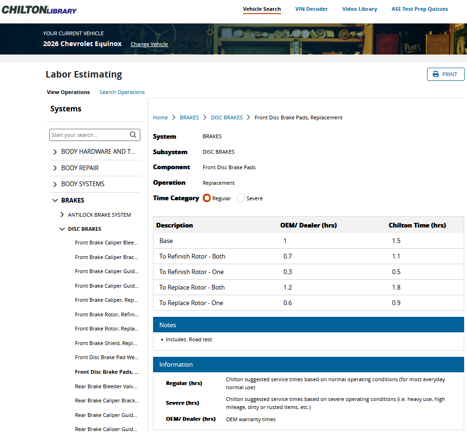The width and height of the screenshot is (467, 432).
Task: Click the Print button
Action: 445,74
